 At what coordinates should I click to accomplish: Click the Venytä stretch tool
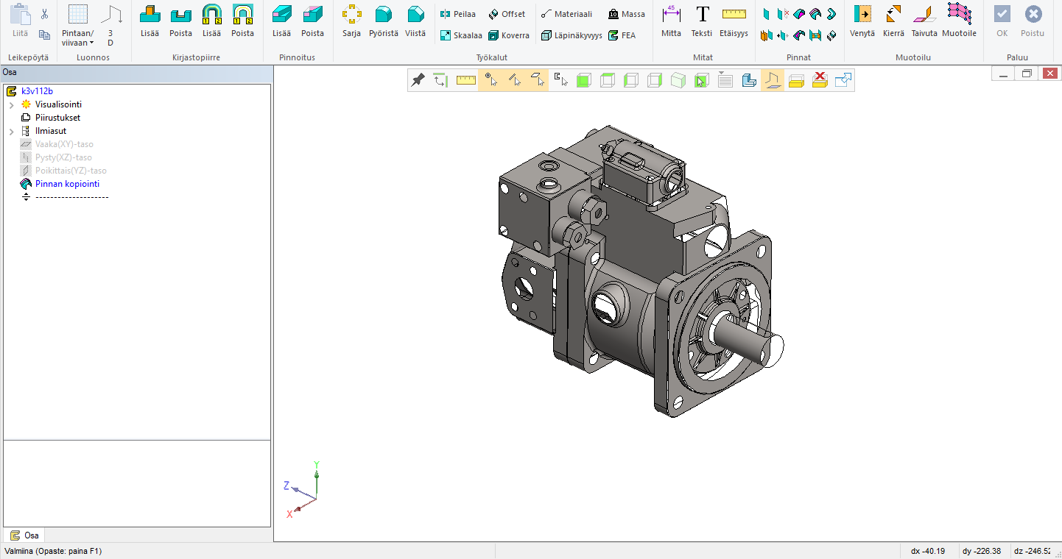[862, 21]
